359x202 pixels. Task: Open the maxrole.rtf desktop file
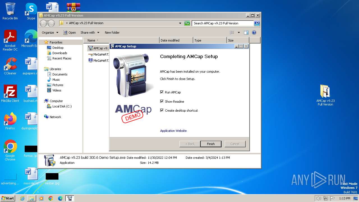[x=31, y=176]
